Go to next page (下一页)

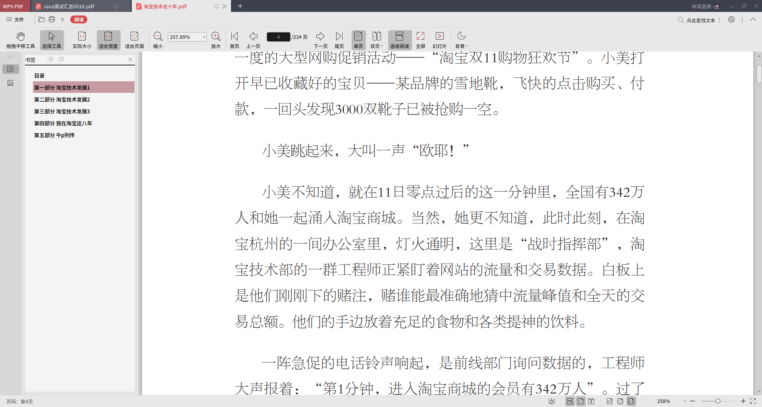(x=321, y=40)
